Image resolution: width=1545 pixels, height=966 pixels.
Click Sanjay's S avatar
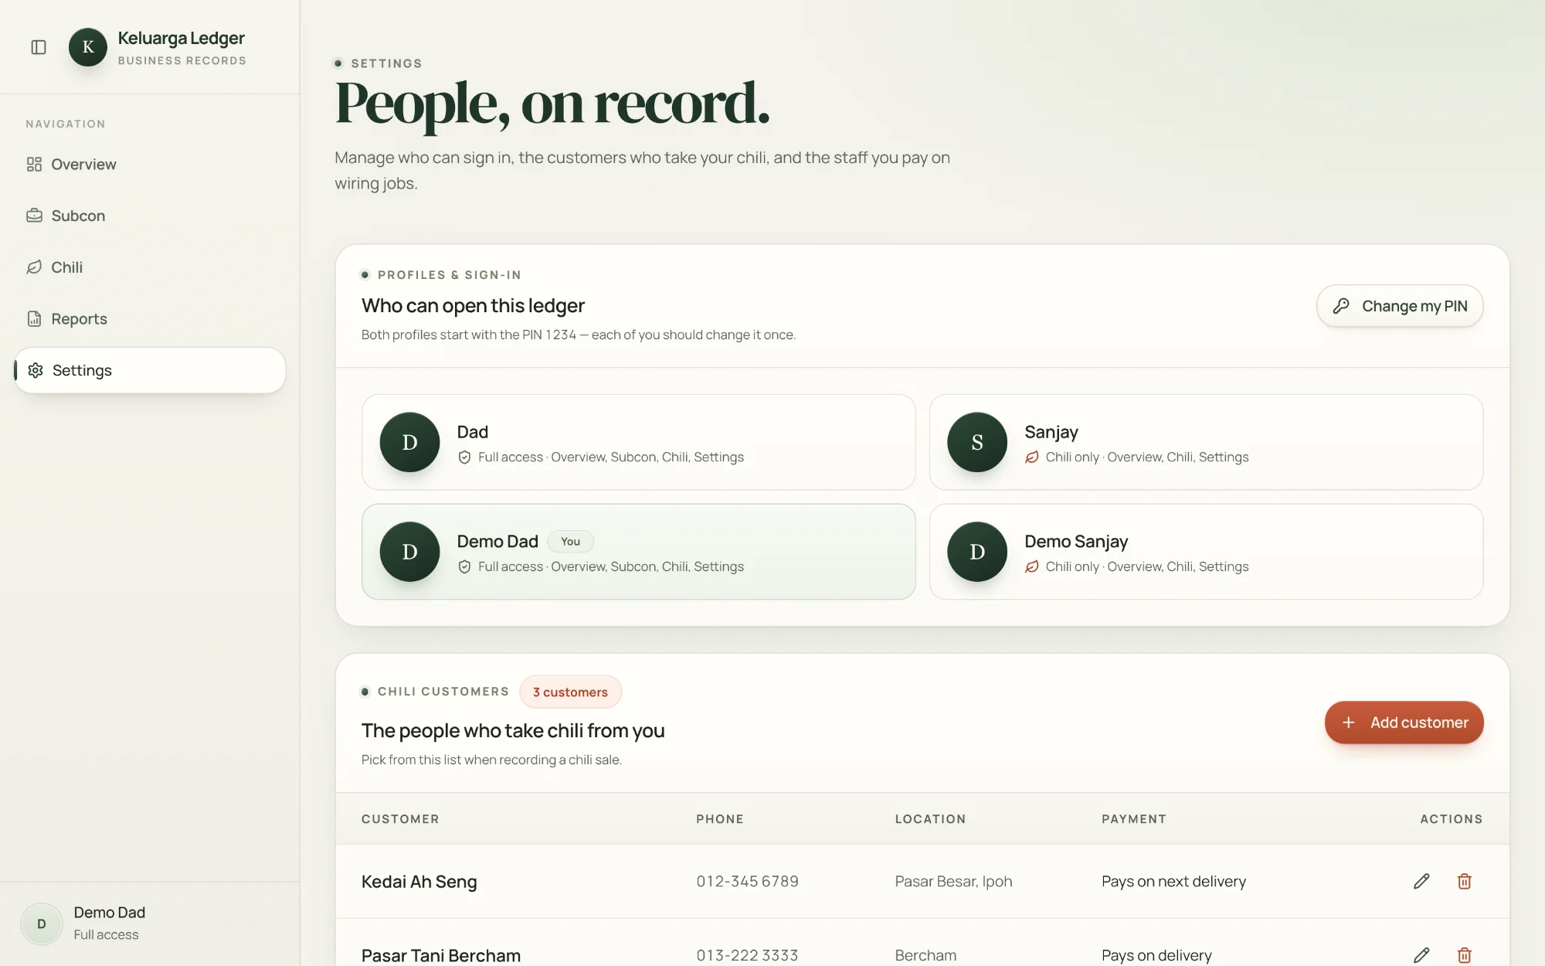(977, 442)
